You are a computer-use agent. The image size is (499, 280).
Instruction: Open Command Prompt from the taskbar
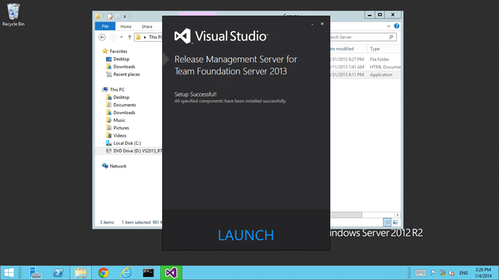[148, 273]
